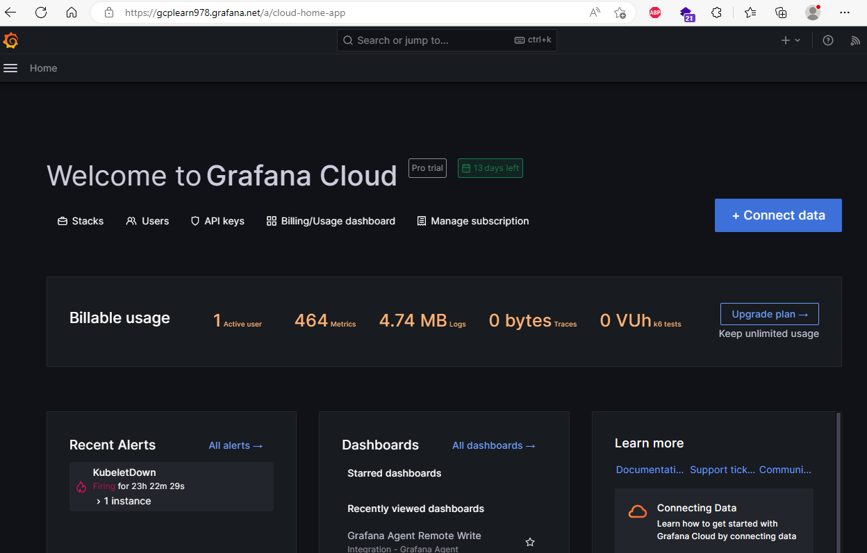
Task: Follow the All dashboards link
Action: pos(494,445)
